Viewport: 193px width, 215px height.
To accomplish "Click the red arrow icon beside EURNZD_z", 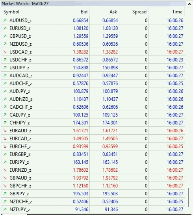I will pos(5,170).
